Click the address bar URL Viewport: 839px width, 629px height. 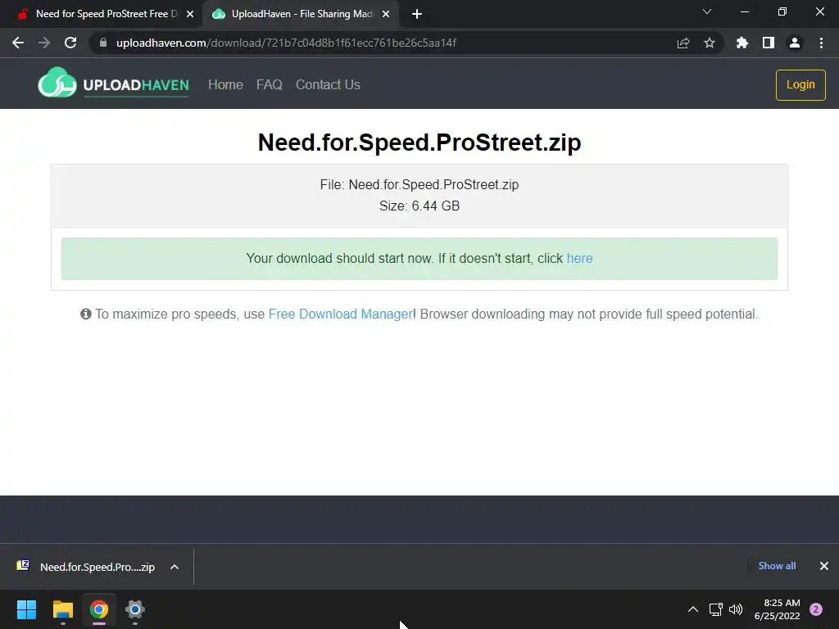click(x=286, y=43)
